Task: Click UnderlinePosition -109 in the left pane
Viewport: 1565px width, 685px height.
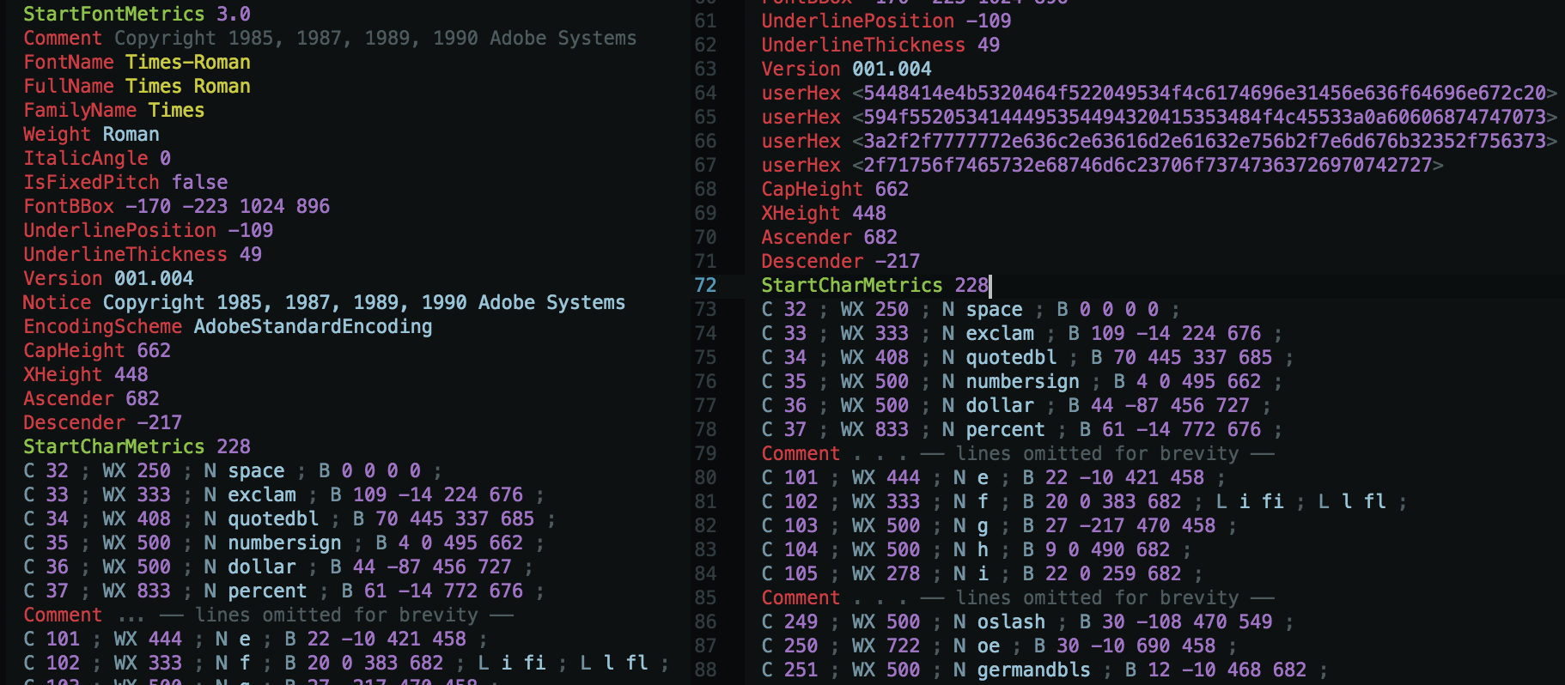Action: pos(148,230)
